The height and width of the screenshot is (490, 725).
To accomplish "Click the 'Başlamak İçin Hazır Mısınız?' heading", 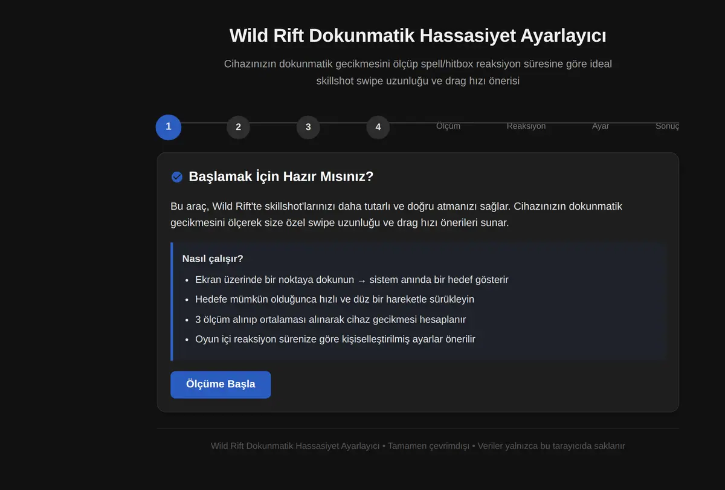I will [x=281, y=176].
